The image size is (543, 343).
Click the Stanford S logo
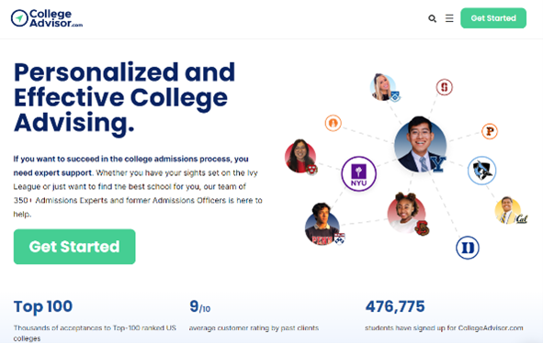click(x=445, y=87)
